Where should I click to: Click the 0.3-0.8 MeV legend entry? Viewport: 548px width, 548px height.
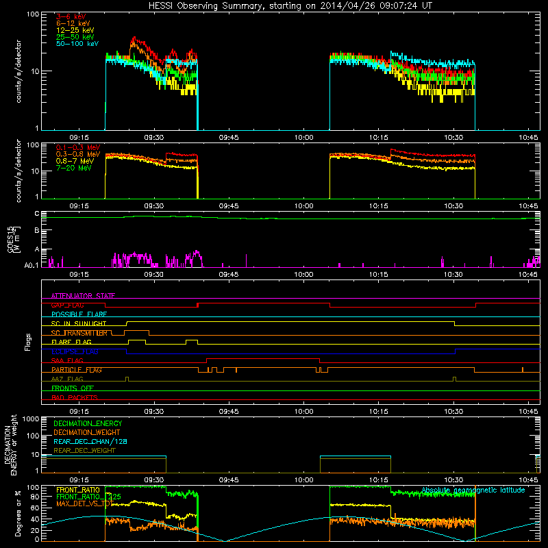coord(78,154)
